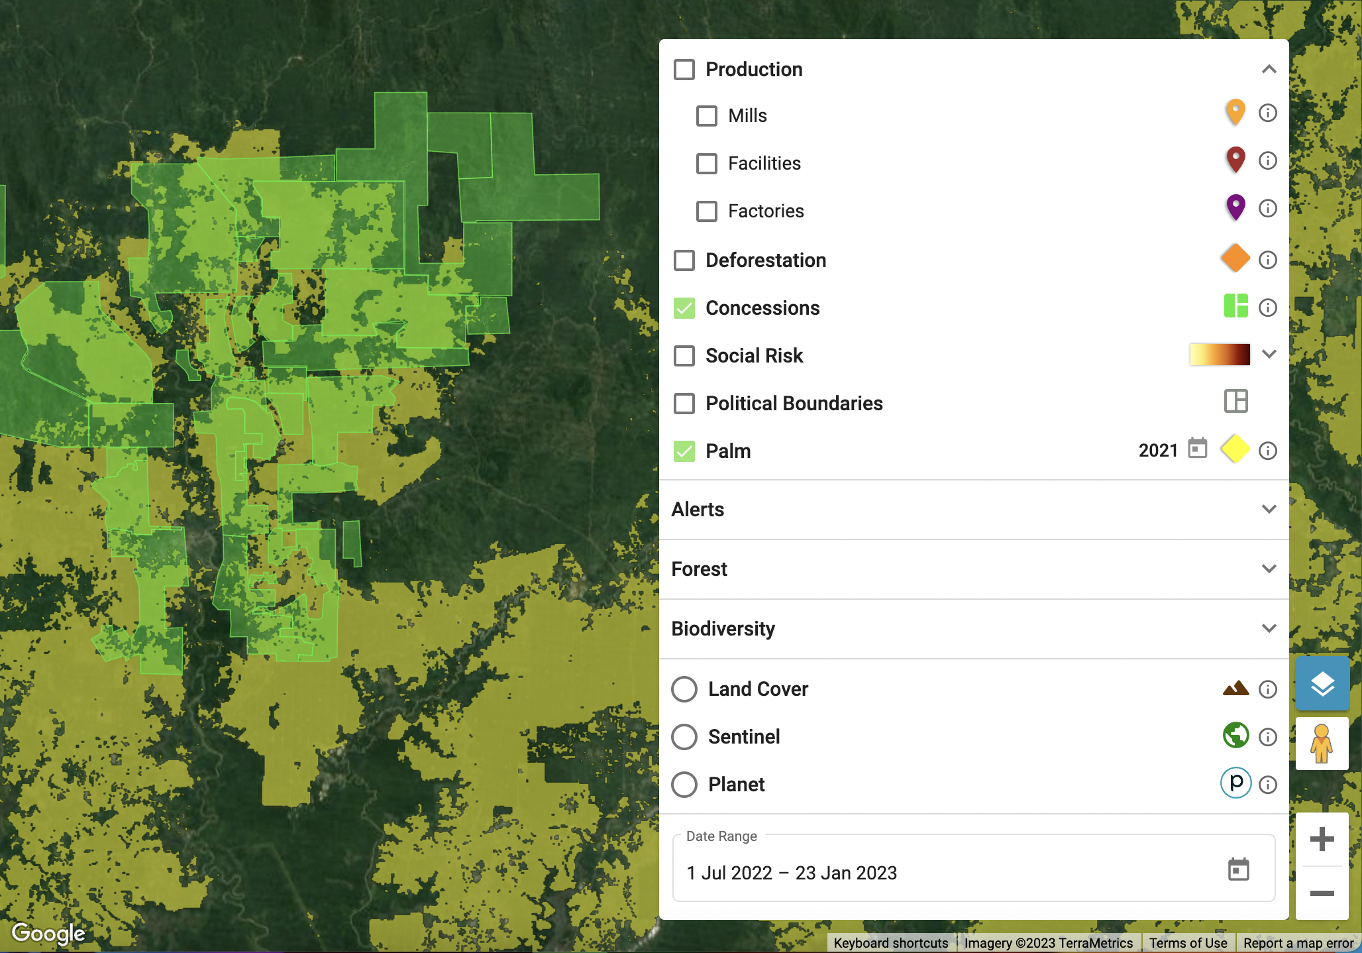Open Mills layer info icon
The width and height of the screenshot is (1362, 953).
(x=1267, y=113)
